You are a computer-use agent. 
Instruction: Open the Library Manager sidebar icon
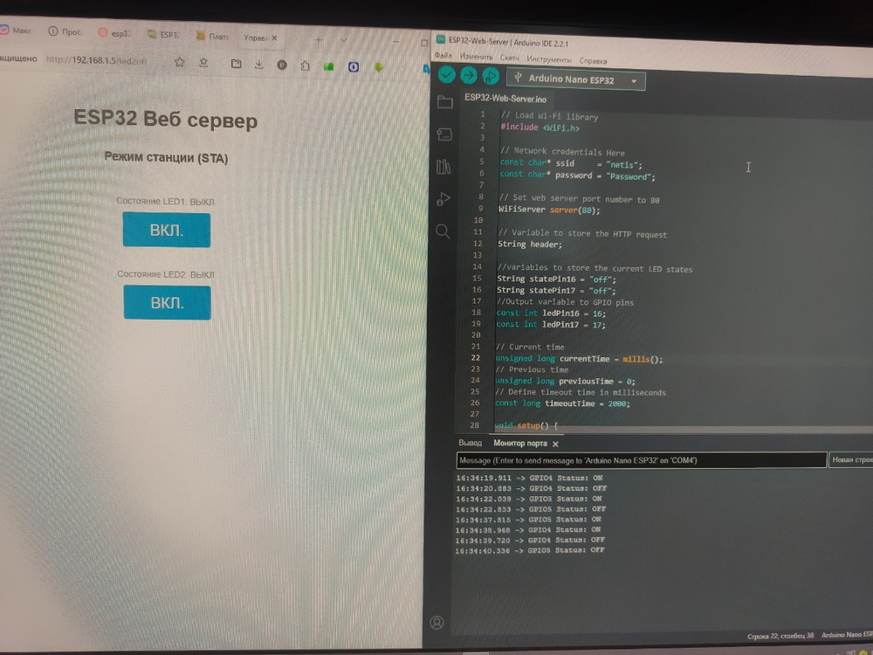[x=443, y=166]
